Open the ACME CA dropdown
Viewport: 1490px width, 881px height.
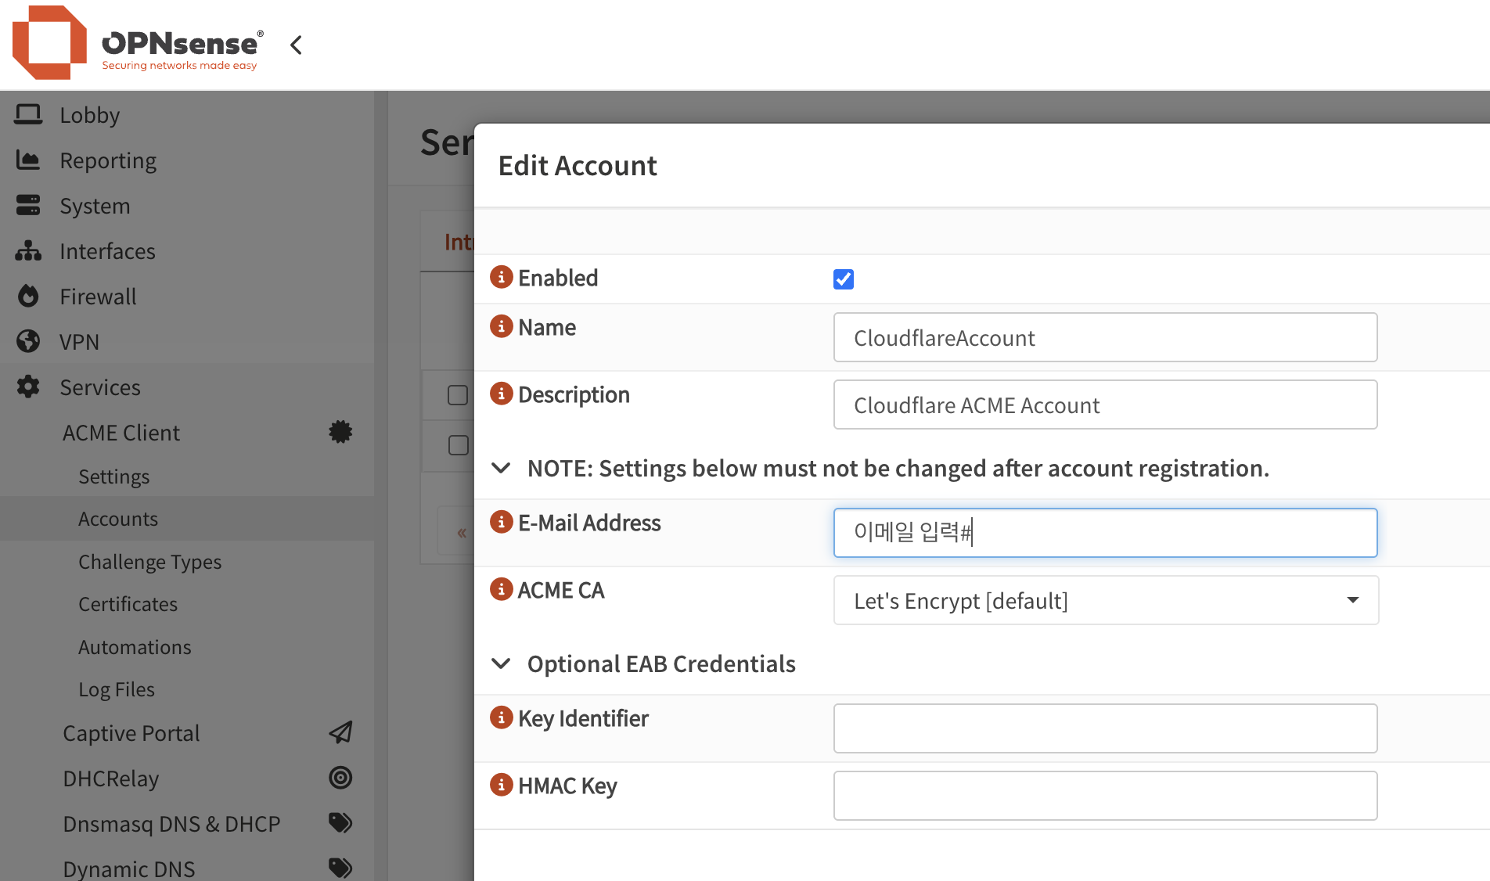[1105, 600]
